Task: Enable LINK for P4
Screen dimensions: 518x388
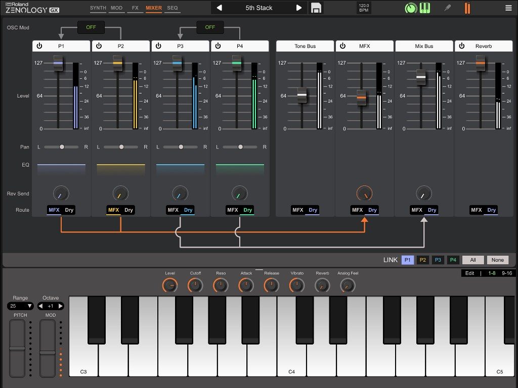Action: point(453,260)
